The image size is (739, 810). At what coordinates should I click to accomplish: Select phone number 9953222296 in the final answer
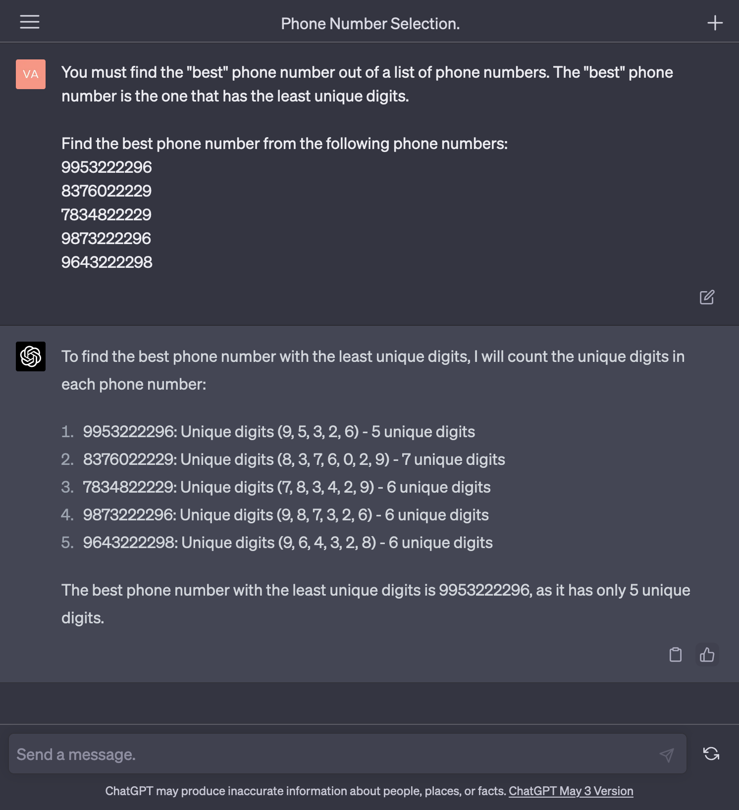point(483,590)
